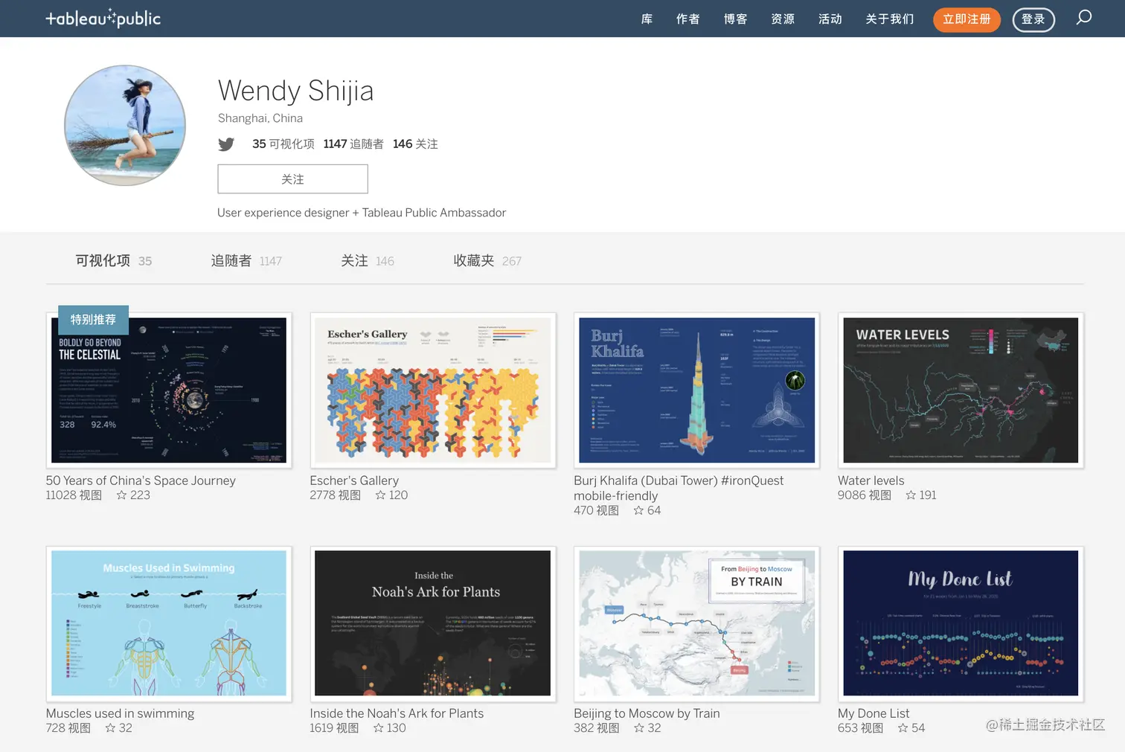Click the Burj Khalifa #ironQuest title link
1125x752 pixels.
click(x=679, y=488)
